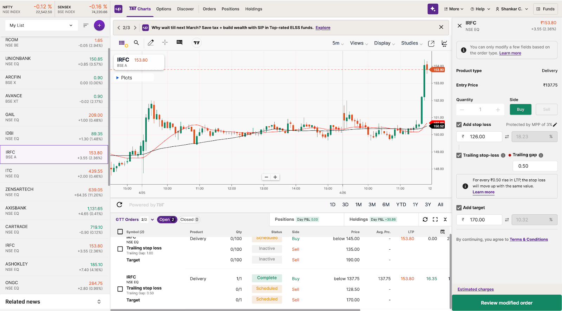The height and width of the screenshot is (311, 562).
Task: Disable the Trailing stop-loss checkbox
Action: pos(459,155)
